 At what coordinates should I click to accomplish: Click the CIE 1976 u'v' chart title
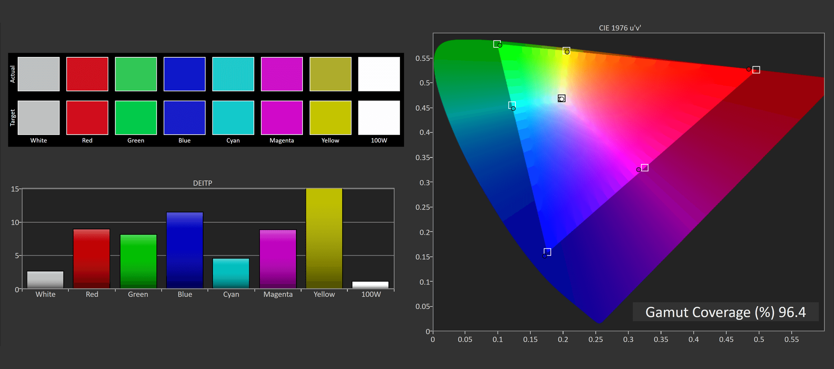pyautogui.click(x=619, y=28)
